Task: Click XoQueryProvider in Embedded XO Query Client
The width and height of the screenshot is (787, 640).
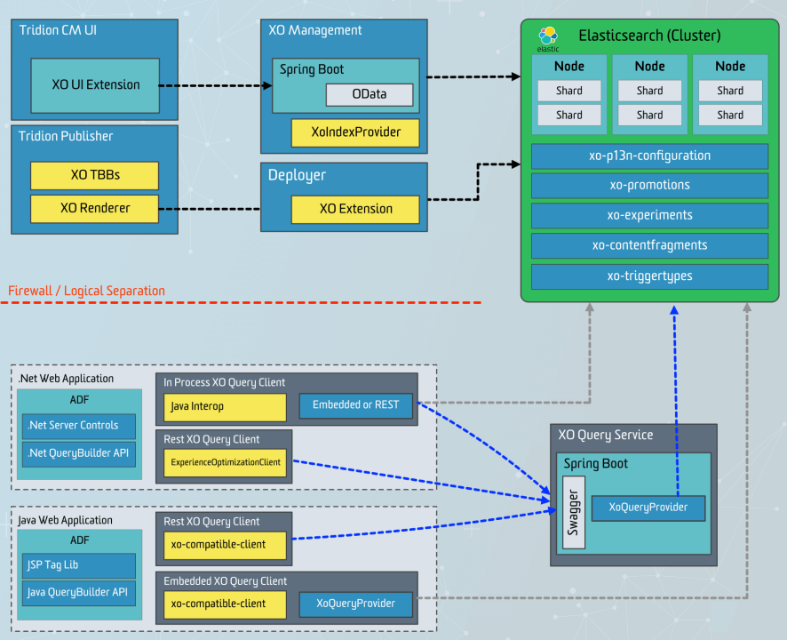Action: pyautogui.click(x=356, y=604)
